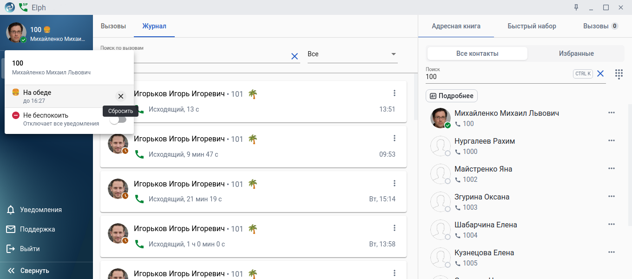This screenshot has width=632, height=279.
Task: Collapse the sidebar with Свернуть
Action: point(34,271)
